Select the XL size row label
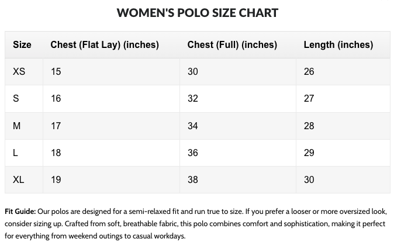 pos(19,179)
